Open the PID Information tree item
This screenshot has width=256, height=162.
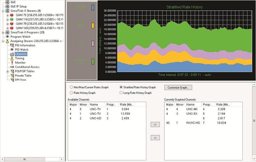pyautogui.click(x=25, y=45)
